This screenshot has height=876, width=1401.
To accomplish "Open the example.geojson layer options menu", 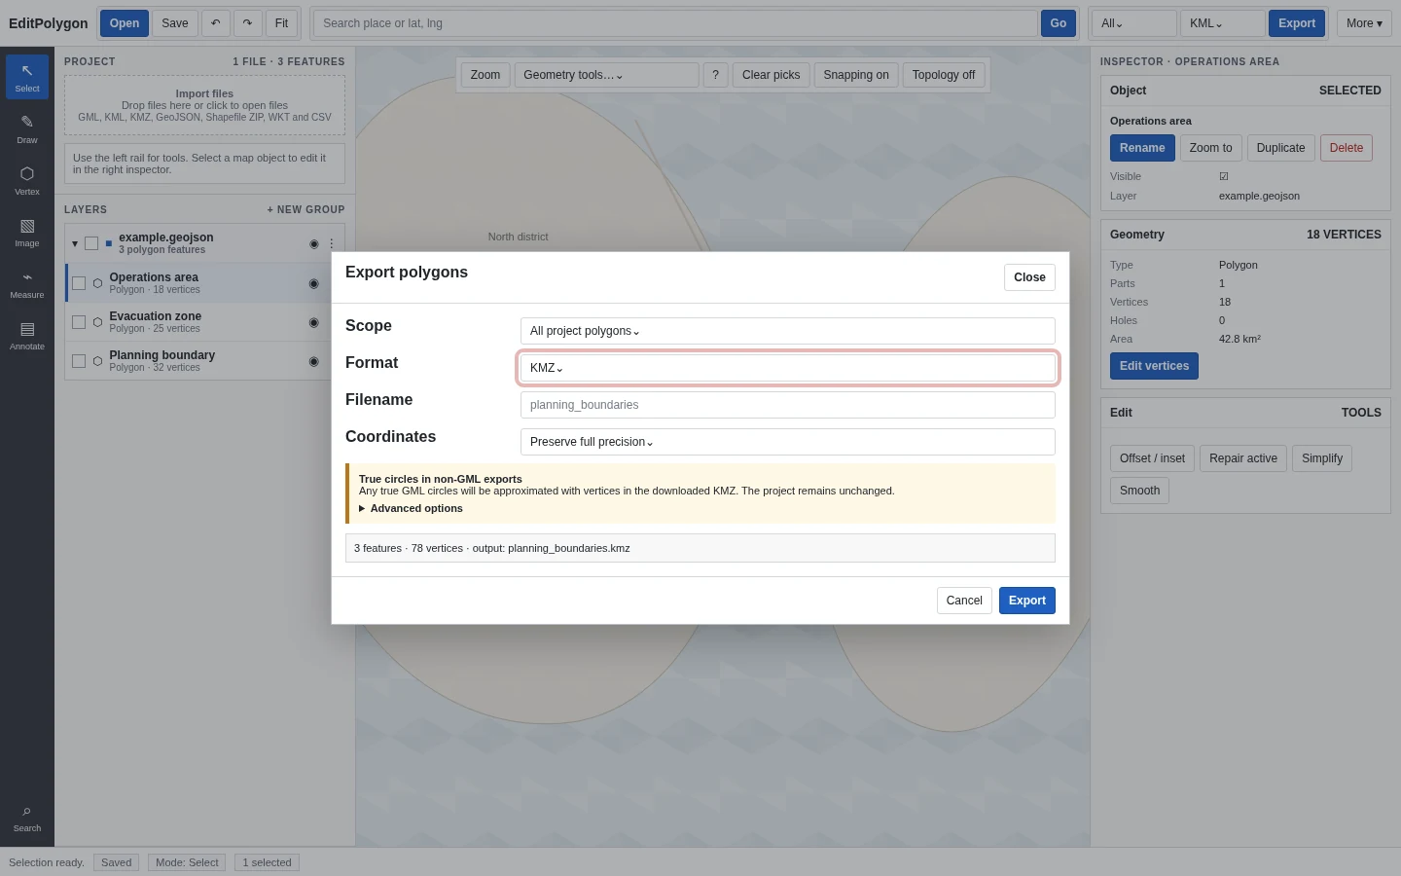I will point(332,244).
